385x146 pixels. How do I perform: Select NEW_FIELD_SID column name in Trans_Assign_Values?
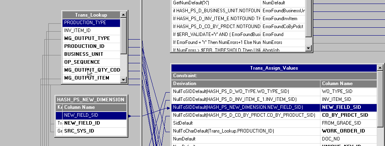tap(349, 107)
